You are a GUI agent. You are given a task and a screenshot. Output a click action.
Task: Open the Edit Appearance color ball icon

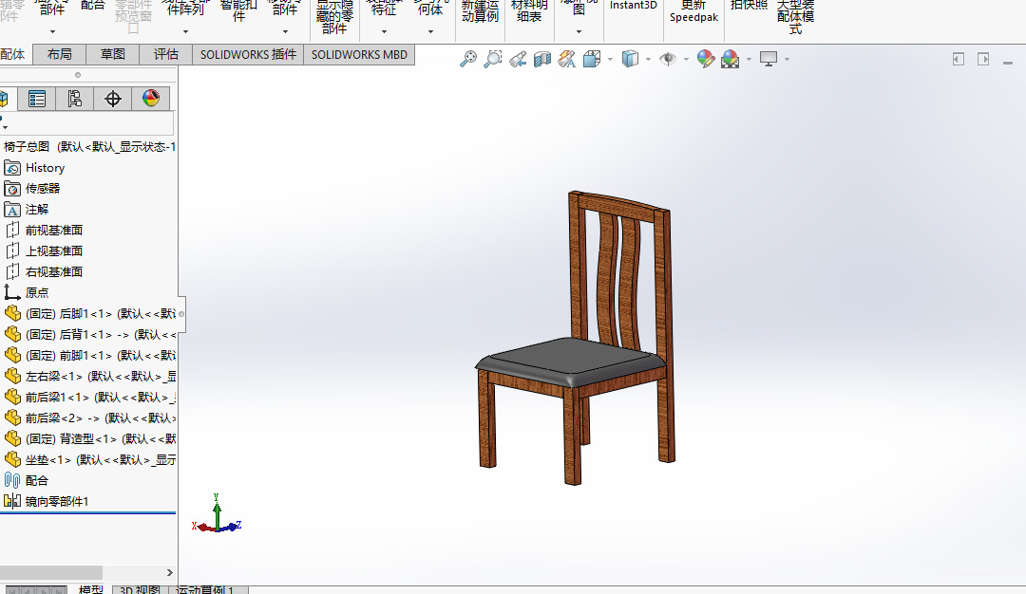pyautogui.click(x=705, y=60)
